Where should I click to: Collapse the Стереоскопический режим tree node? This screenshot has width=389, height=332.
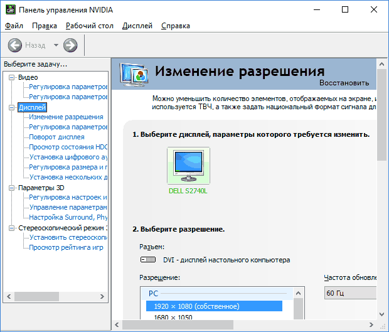tap(11, 228)
